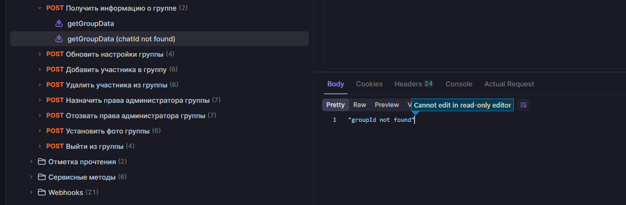Expand Добавить участника в группу request
Viewport: 626px width, 205px height.
coord(39,69)
